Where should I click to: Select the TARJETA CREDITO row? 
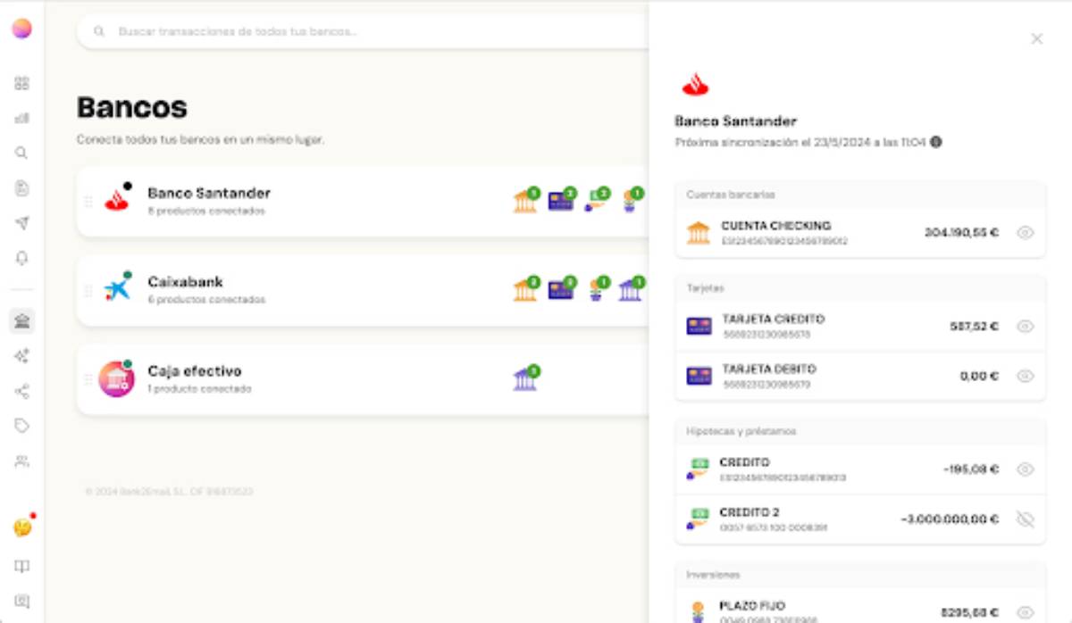pos(860,327)
